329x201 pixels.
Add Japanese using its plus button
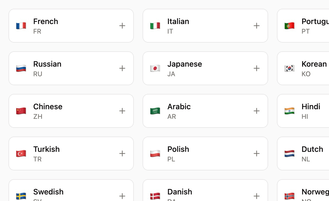tap(256, 68)
